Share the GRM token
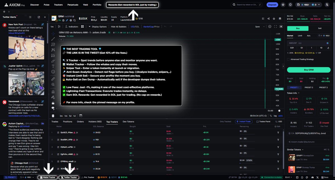The width and height of the screenshot is (335, 180). pos(268,19)
